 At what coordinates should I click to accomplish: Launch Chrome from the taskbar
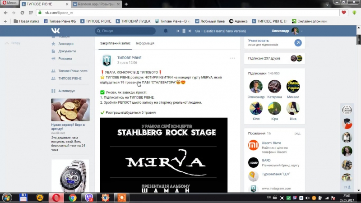(73, 198)
